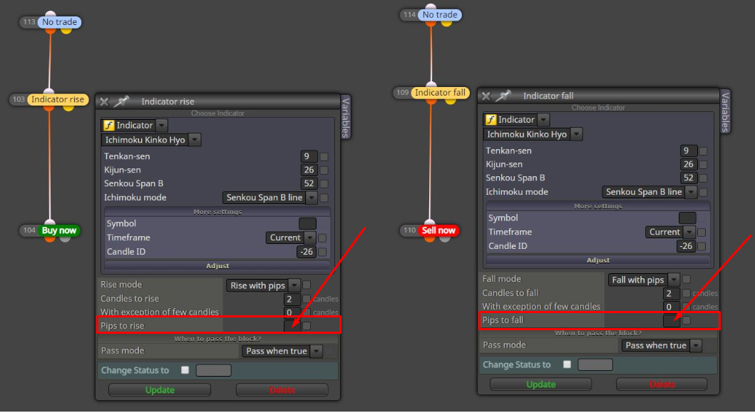
Task: Select the Buy now block
Action: (x=58, y=230)
